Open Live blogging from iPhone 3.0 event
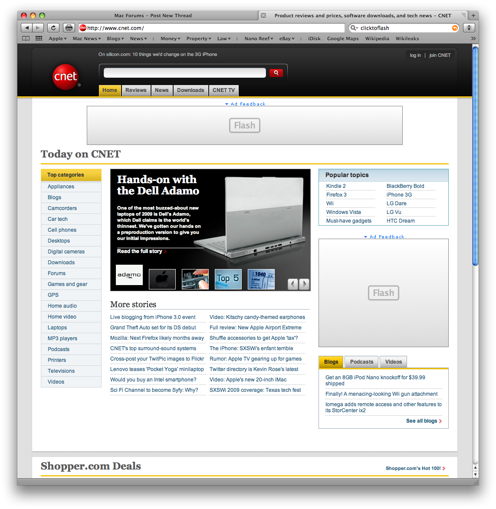 coord(153,317)
